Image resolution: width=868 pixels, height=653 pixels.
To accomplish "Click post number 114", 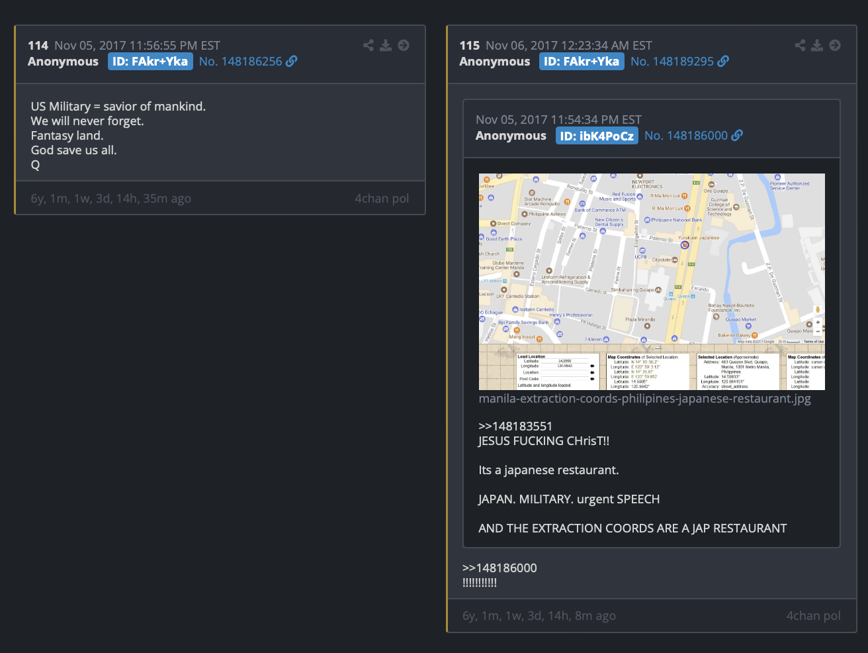I will (x=38, y=46).
